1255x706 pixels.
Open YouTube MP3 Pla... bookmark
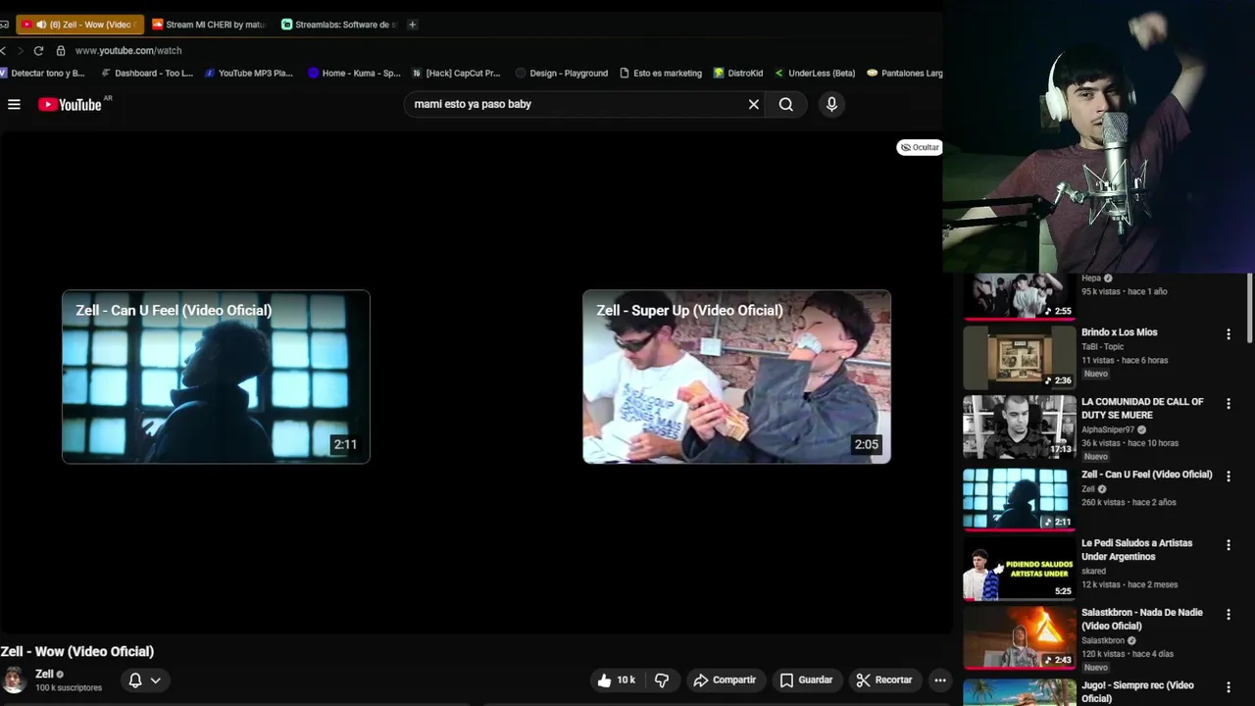click(x=249, y=73)
